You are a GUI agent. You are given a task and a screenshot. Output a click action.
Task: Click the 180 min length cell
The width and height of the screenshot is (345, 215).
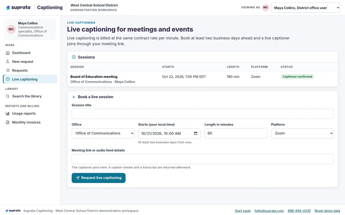click(233, 77)
